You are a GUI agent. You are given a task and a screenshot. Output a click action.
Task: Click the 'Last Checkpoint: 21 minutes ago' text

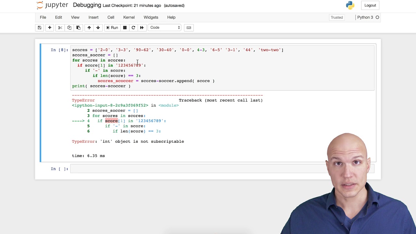[132, 6]
